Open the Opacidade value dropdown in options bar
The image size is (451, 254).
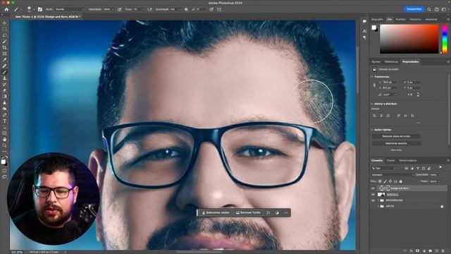pos(113,9)
